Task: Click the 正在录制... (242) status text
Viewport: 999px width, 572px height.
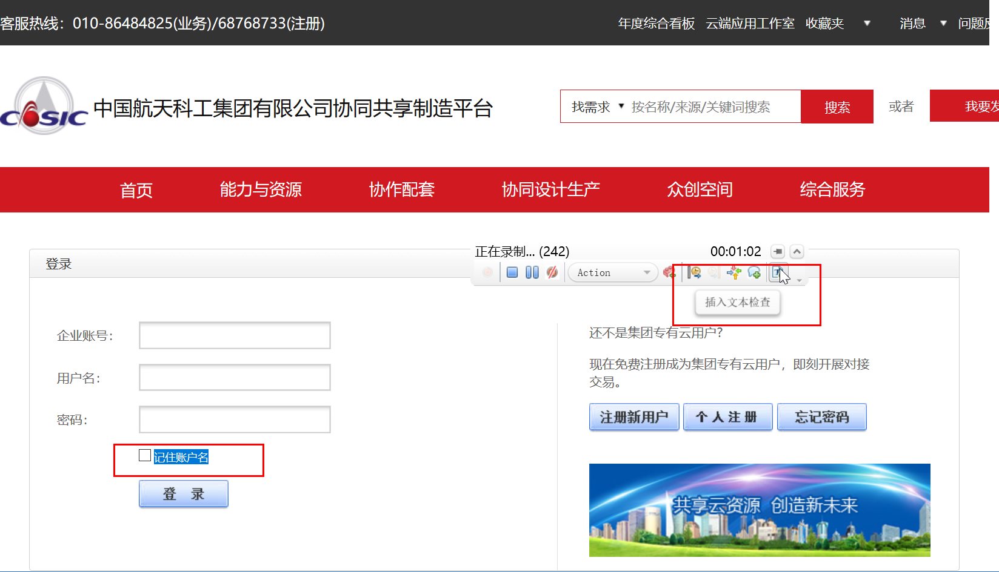Action: click(522, 251)
